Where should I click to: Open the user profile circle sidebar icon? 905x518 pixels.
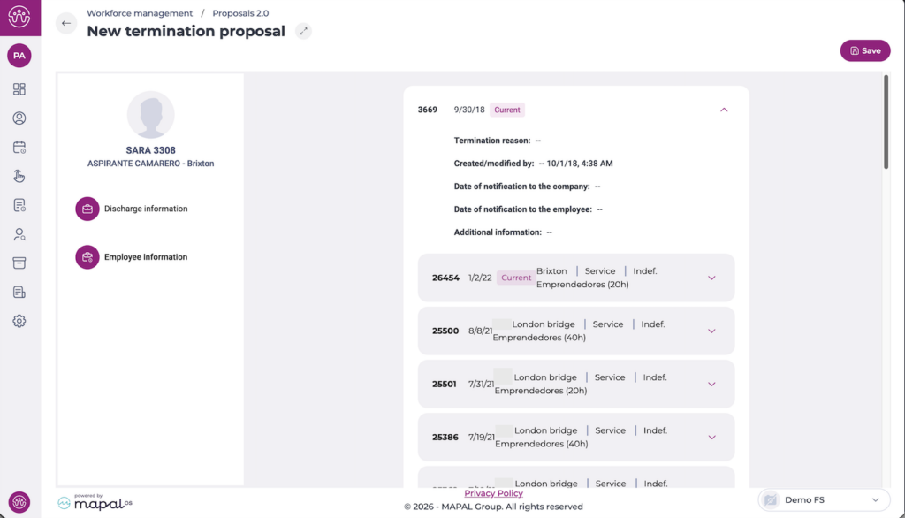point(19,118)
